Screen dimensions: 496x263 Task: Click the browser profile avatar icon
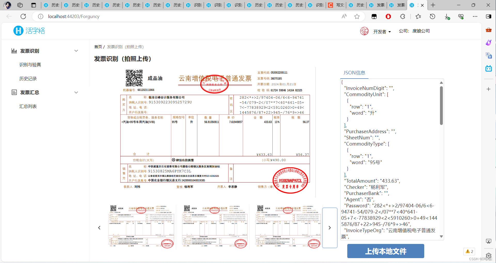[x=7, y=5]
